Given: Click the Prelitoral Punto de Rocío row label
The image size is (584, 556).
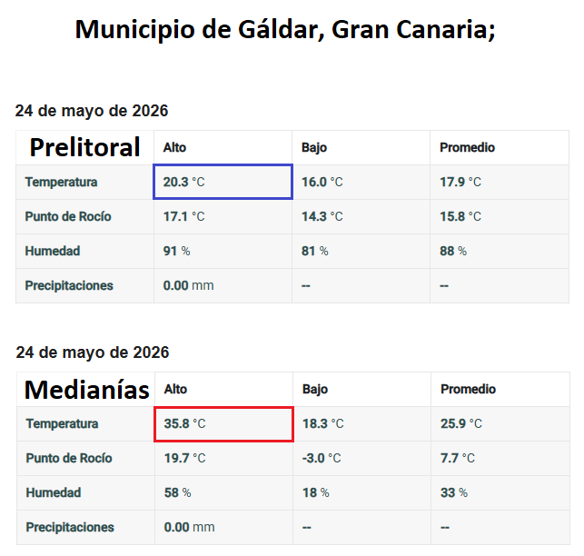Looking at the screenshot, I should [x=68, y=217].
